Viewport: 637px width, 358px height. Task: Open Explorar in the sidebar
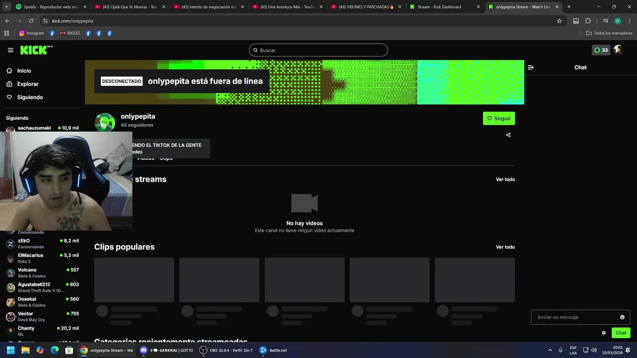(x=27, y=84)
